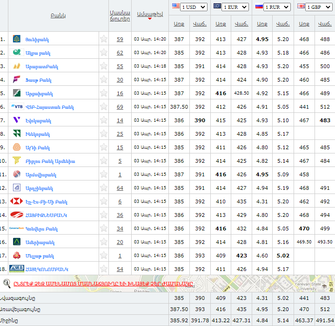Click the Ֆասթ Բանկ logo icon

click(x=17, y=79)
